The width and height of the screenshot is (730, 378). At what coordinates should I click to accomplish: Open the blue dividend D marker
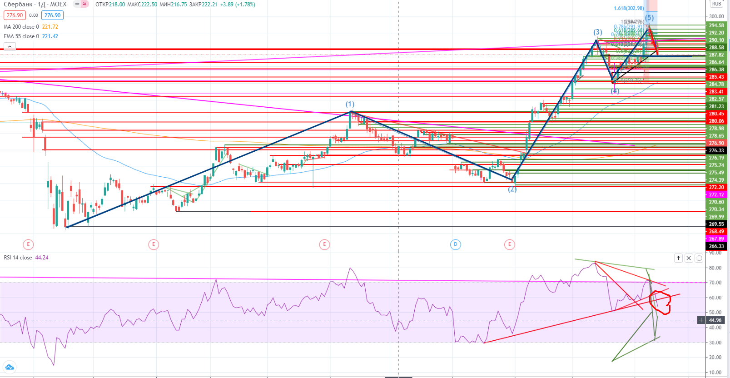[455, 244]
